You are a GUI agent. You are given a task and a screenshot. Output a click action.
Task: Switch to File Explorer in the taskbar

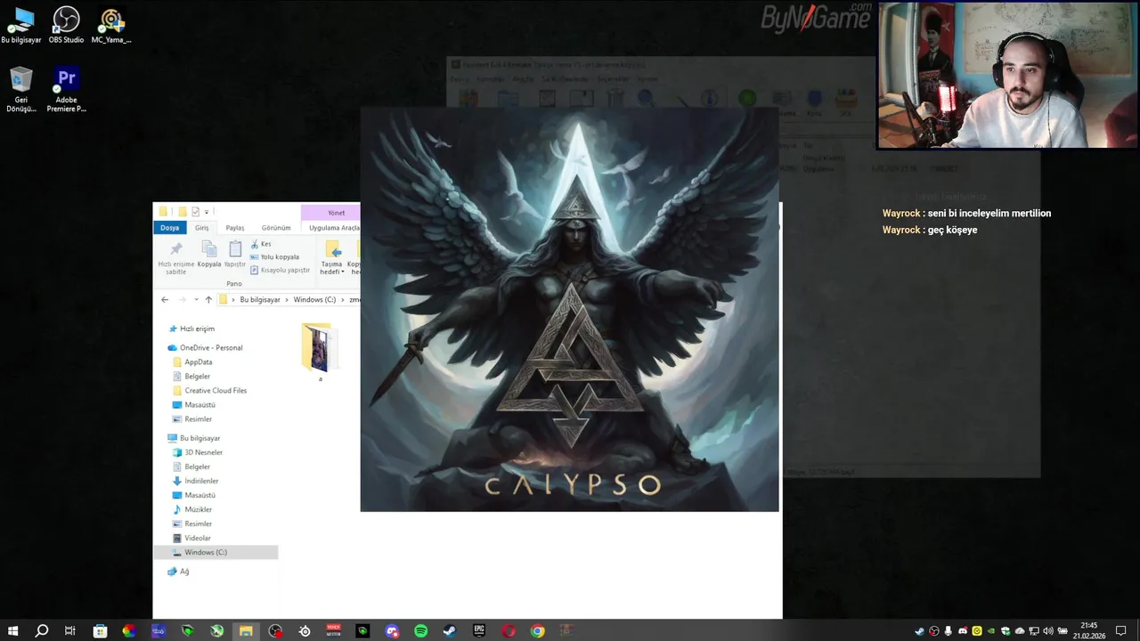246,631
